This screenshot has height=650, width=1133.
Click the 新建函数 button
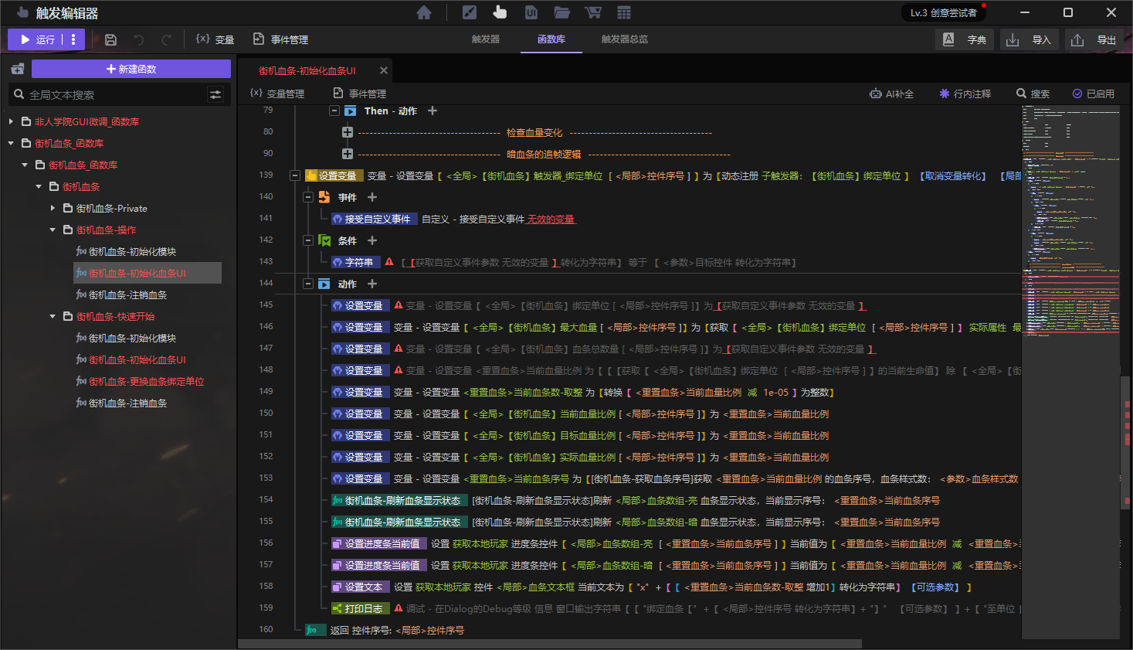131,69
